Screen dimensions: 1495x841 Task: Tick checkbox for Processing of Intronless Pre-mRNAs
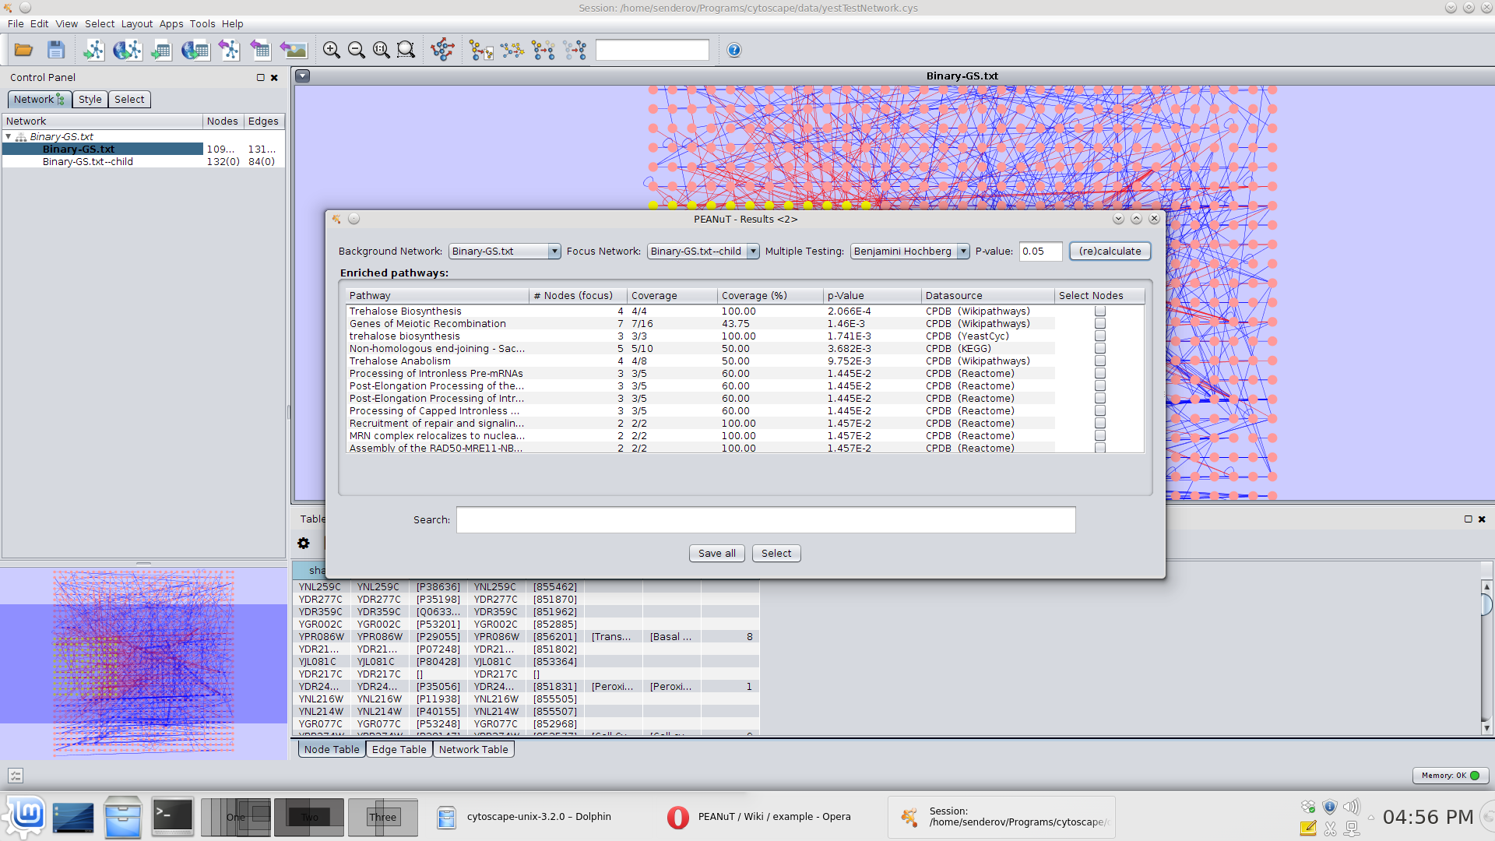tap(1100, 373)
